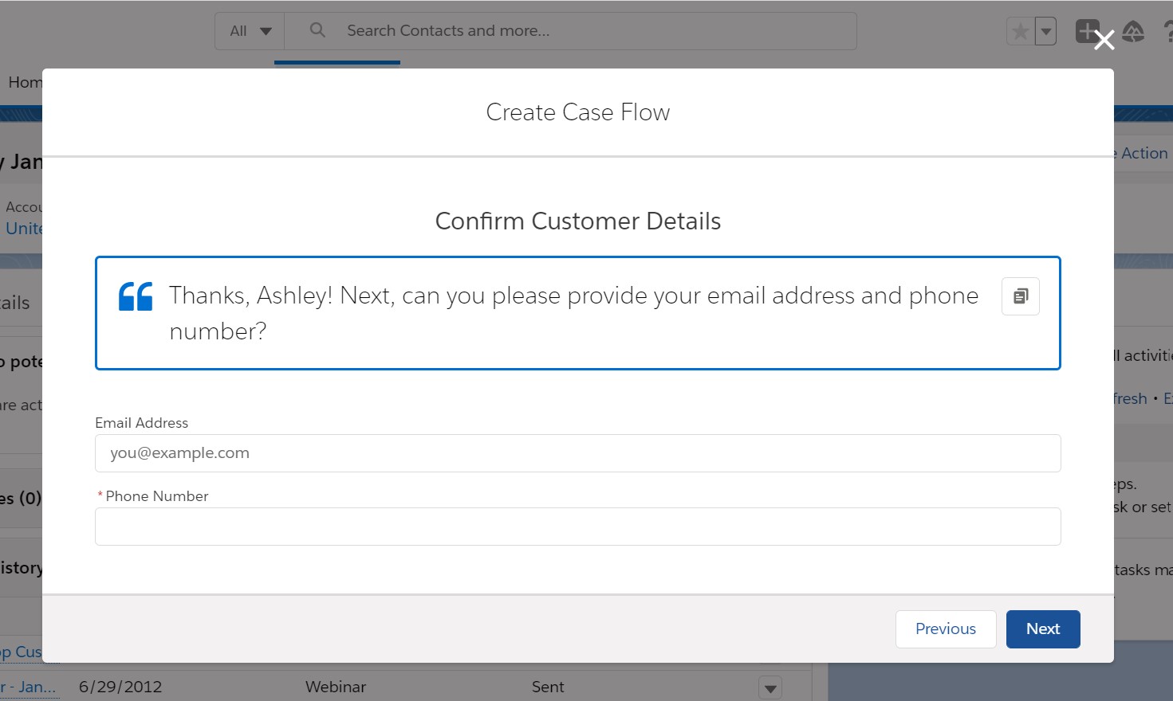1173x701 pixels.
Task: Expand the Webinar row actions dropdown
Action: [770, 687]
